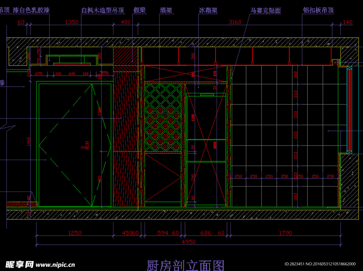Select the 600 ceiling recess dimension

pyautogui.click(x=72, y=74)
